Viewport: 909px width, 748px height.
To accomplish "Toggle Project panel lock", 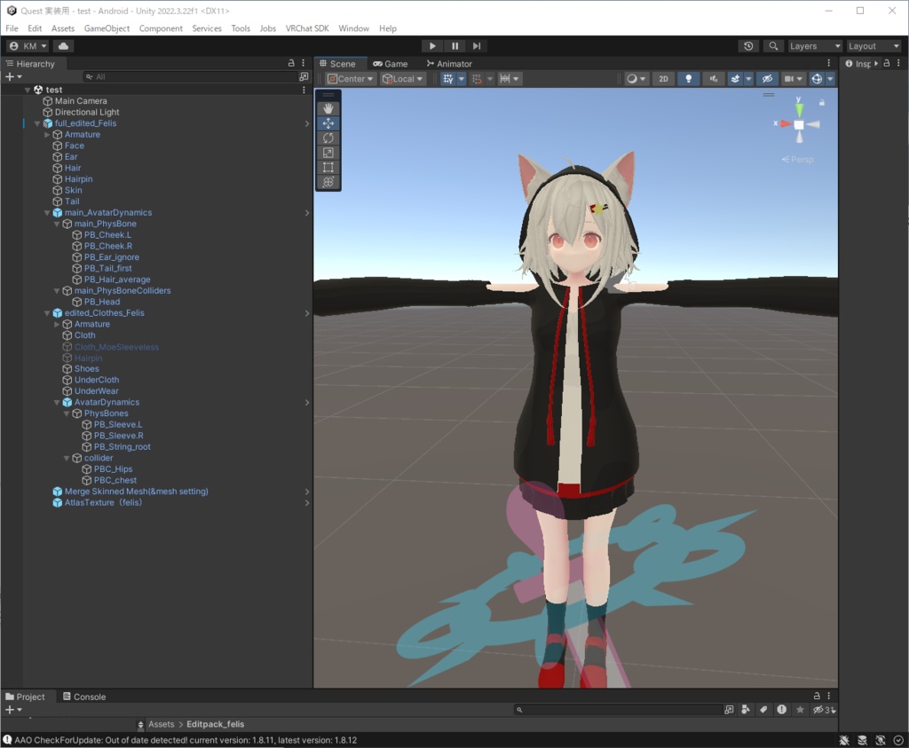I will [817, 696].
